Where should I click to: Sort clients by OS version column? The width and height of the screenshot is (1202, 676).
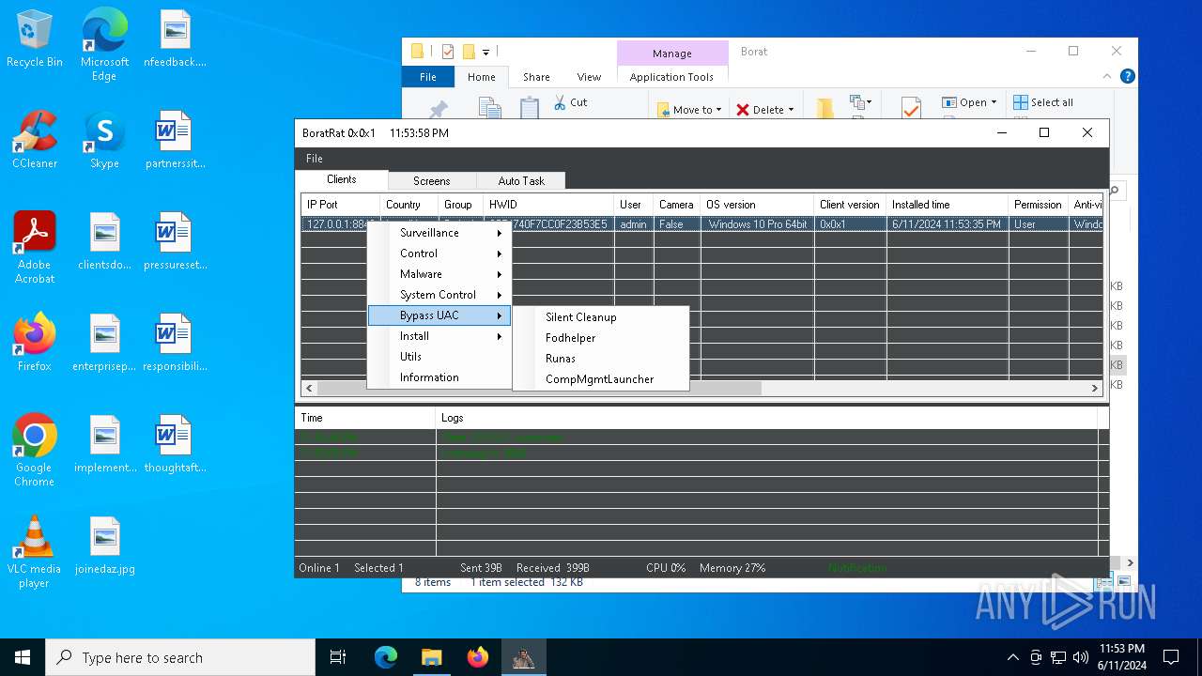coord(757,205)
